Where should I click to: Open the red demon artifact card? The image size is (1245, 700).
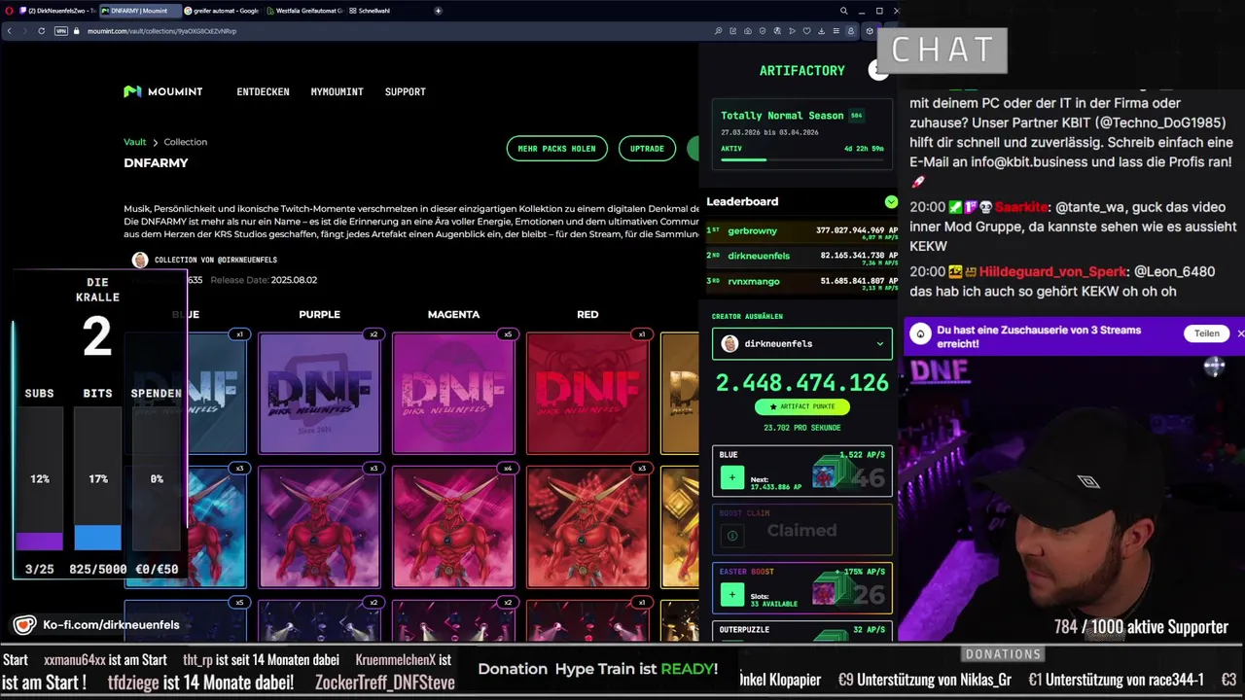[587, 527]
